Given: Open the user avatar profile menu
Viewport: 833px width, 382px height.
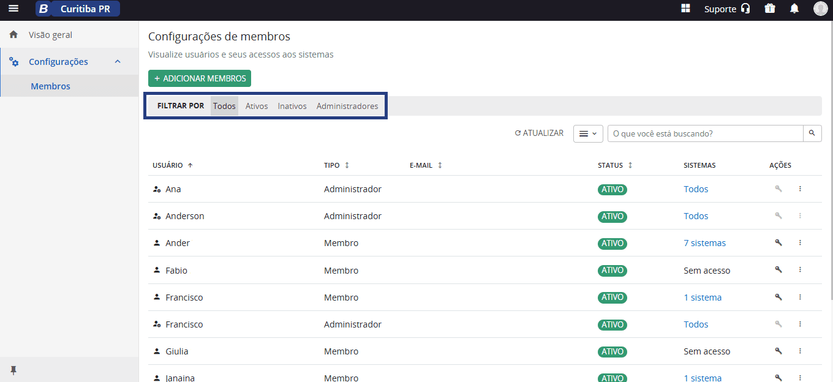Looking at the screenshot, I should tap(820, 9).
